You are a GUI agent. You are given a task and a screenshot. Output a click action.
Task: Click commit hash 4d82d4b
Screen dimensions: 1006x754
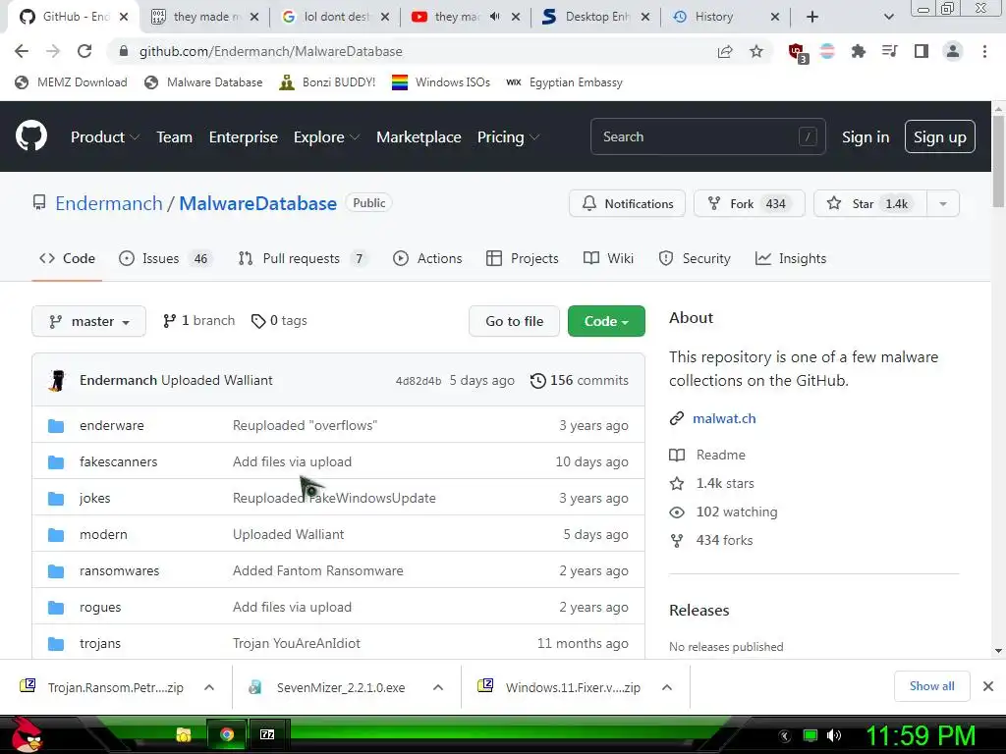coord(419,381)
